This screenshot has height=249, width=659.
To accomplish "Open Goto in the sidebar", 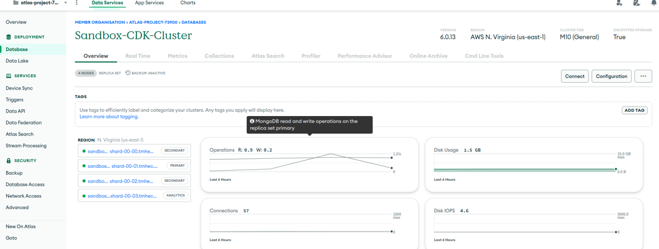I will click(x=11, y=238).
